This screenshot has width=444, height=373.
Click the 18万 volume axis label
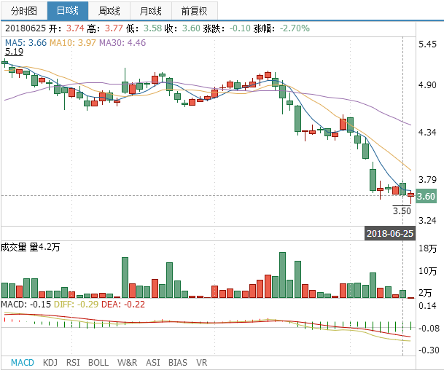pyautogui.click(x=427, y=248)
